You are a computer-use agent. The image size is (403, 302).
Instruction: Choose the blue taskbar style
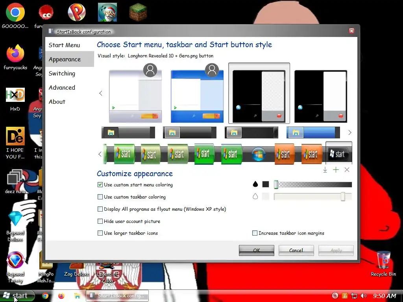pos(313,133)
